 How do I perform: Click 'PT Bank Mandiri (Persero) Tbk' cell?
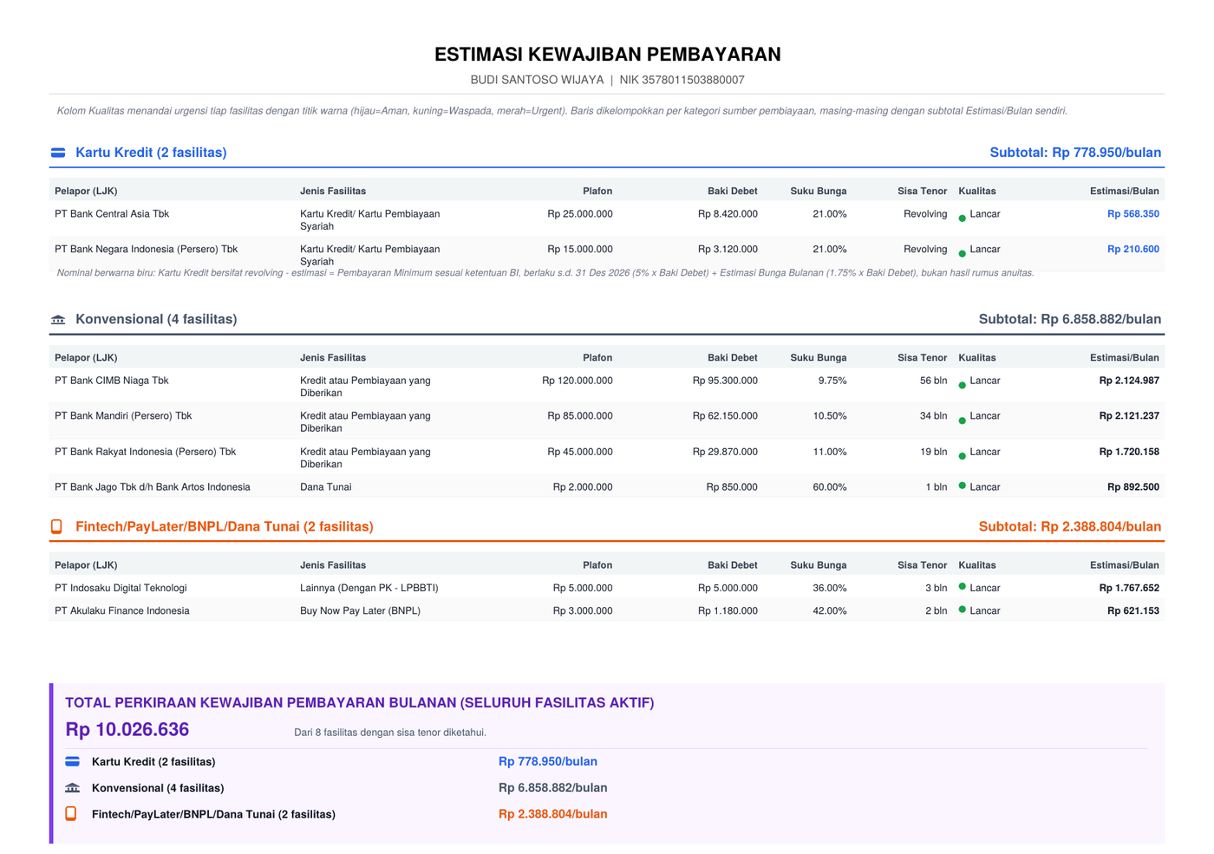coord(123,416)
